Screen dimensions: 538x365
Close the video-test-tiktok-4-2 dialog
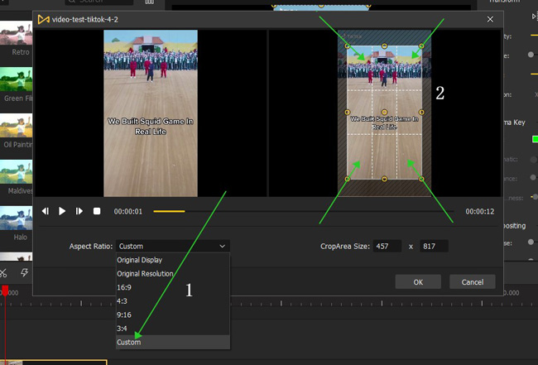[x=490, y=19]
